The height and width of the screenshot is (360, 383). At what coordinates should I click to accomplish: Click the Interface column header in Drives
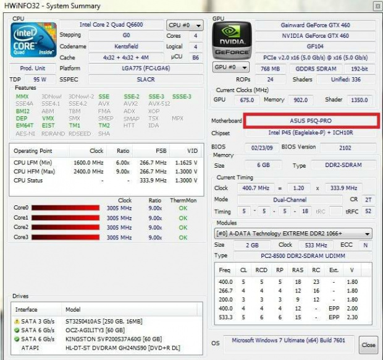(x=36, y=310)
